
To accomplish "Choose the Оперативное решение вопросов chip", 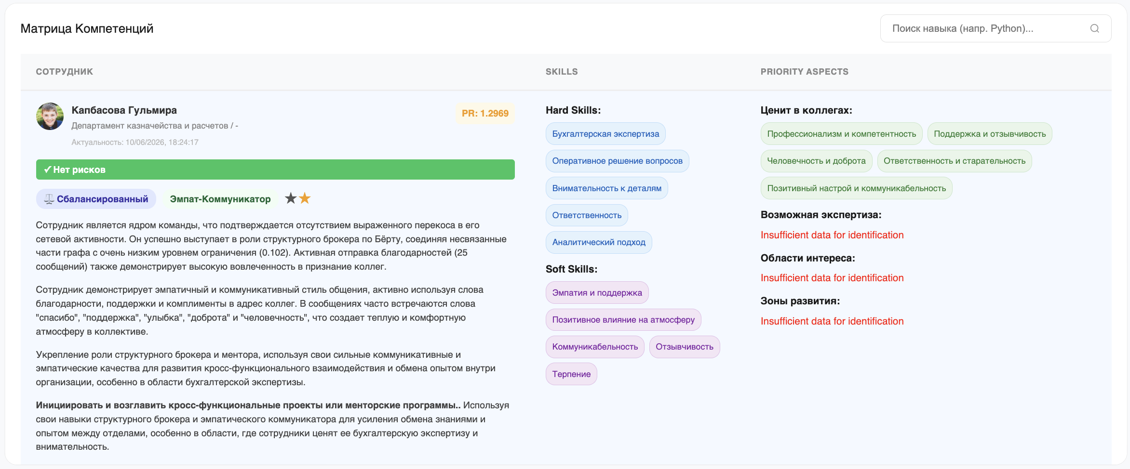I will [x=617, y=161].
